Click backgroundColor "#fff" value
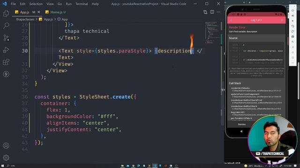 106,116
